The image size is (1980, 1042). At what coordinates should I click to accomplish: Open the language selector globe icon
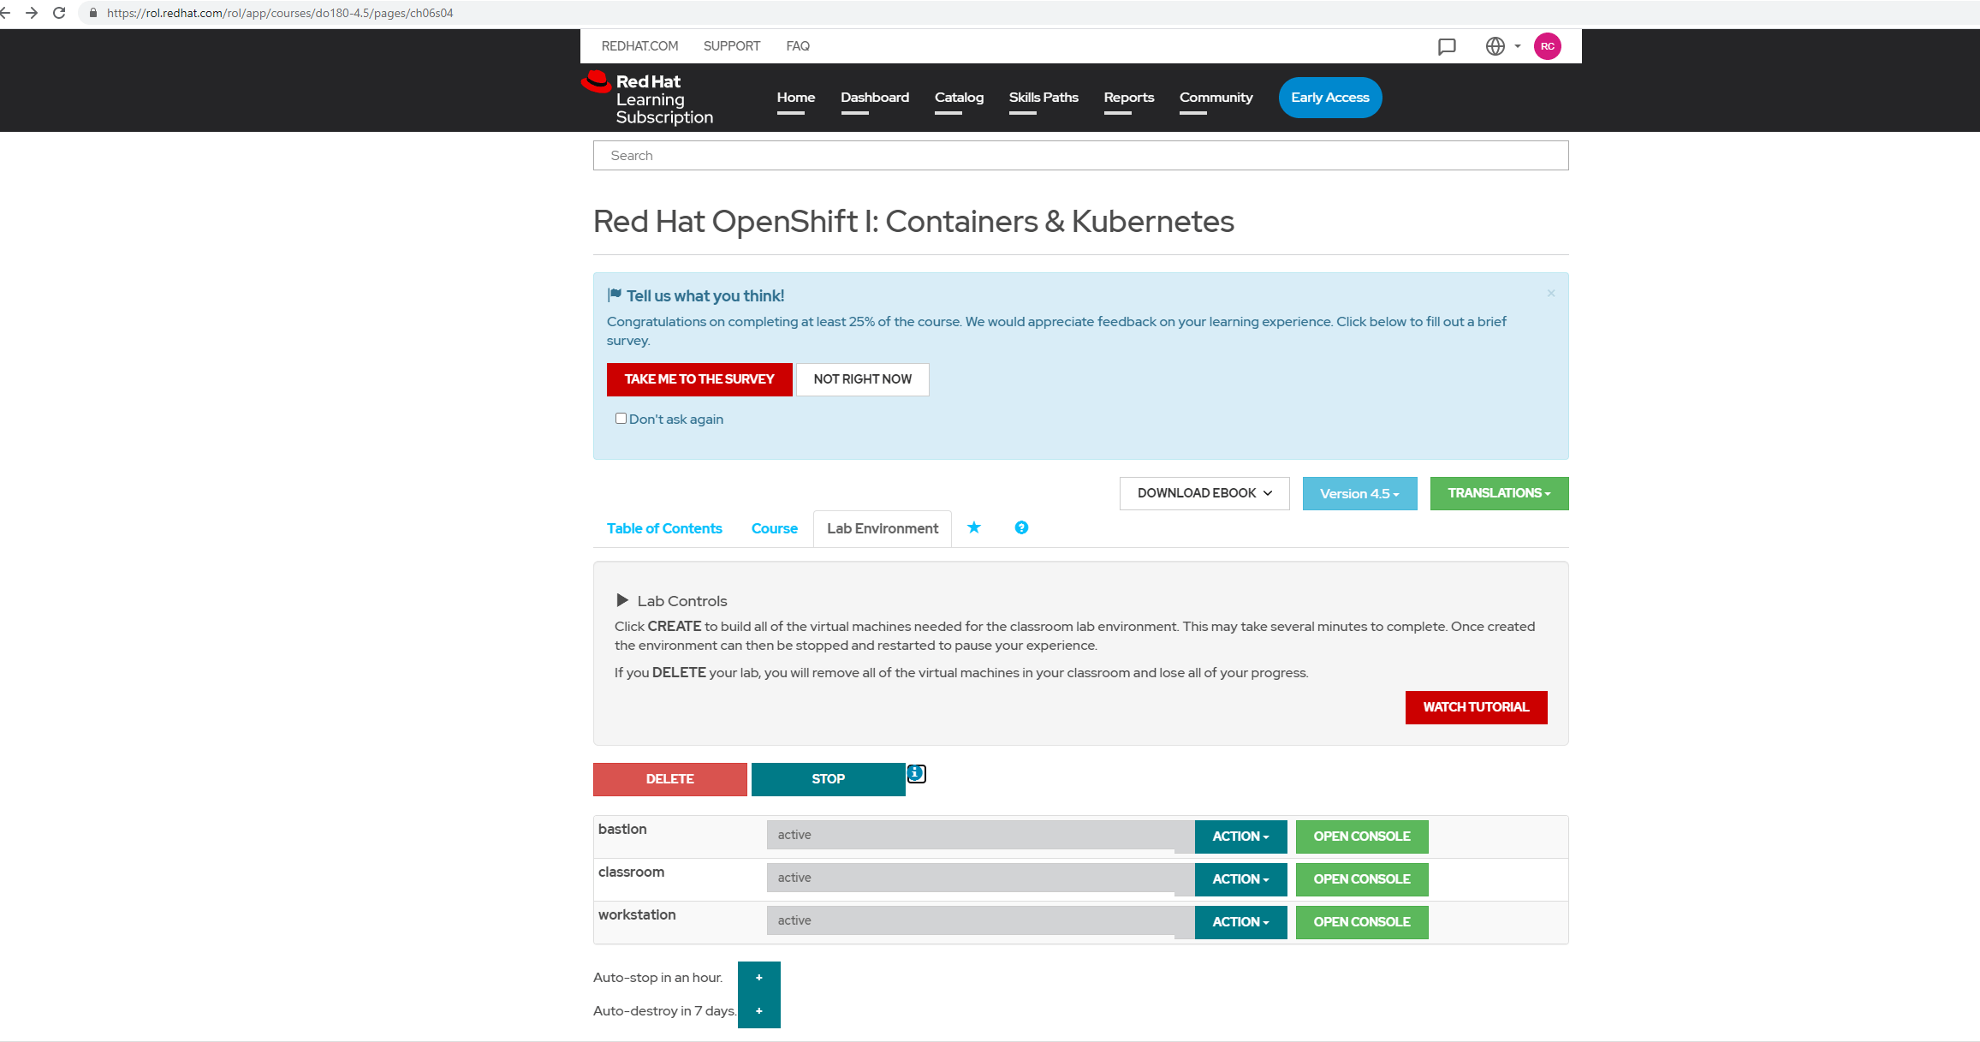(x=1495, y=47)
